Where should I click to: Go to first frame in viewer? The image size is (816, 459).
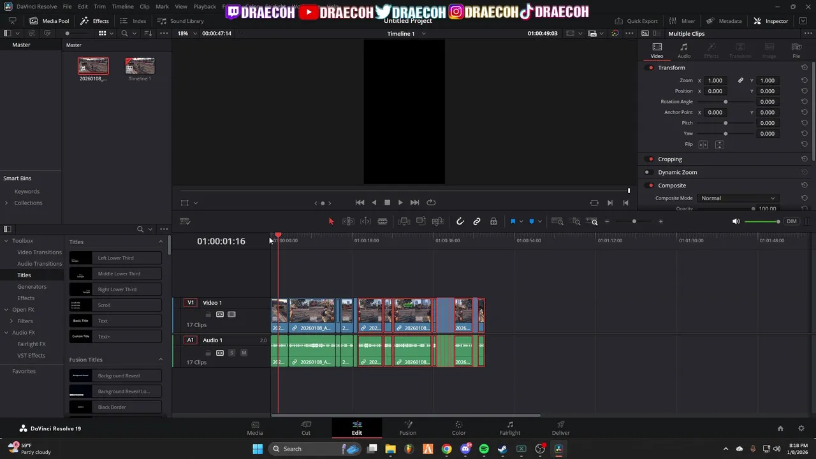pos(360,203)
